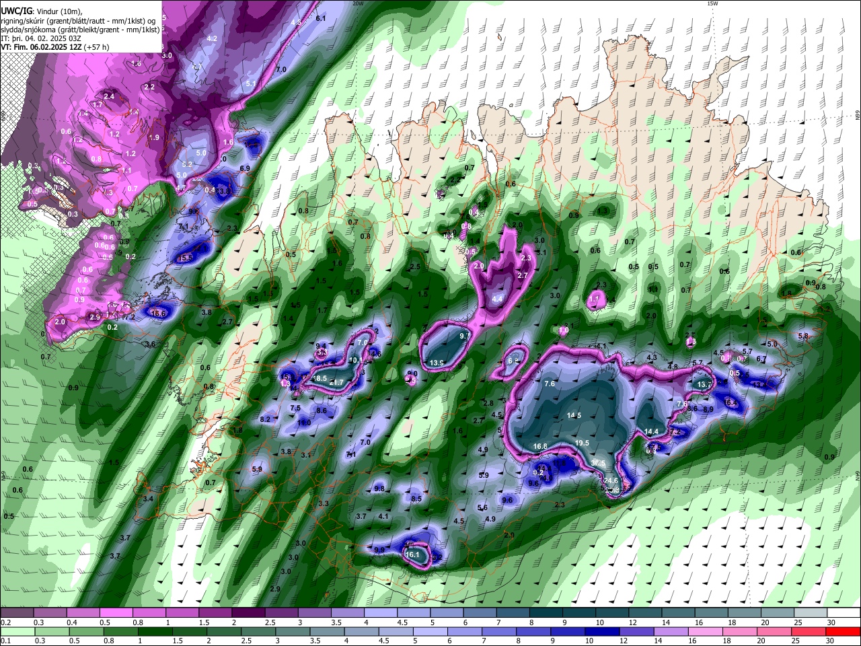Select the white 30 swatch in top legend row
Viewport: 861px width, 646px height.
coord(844,612)
